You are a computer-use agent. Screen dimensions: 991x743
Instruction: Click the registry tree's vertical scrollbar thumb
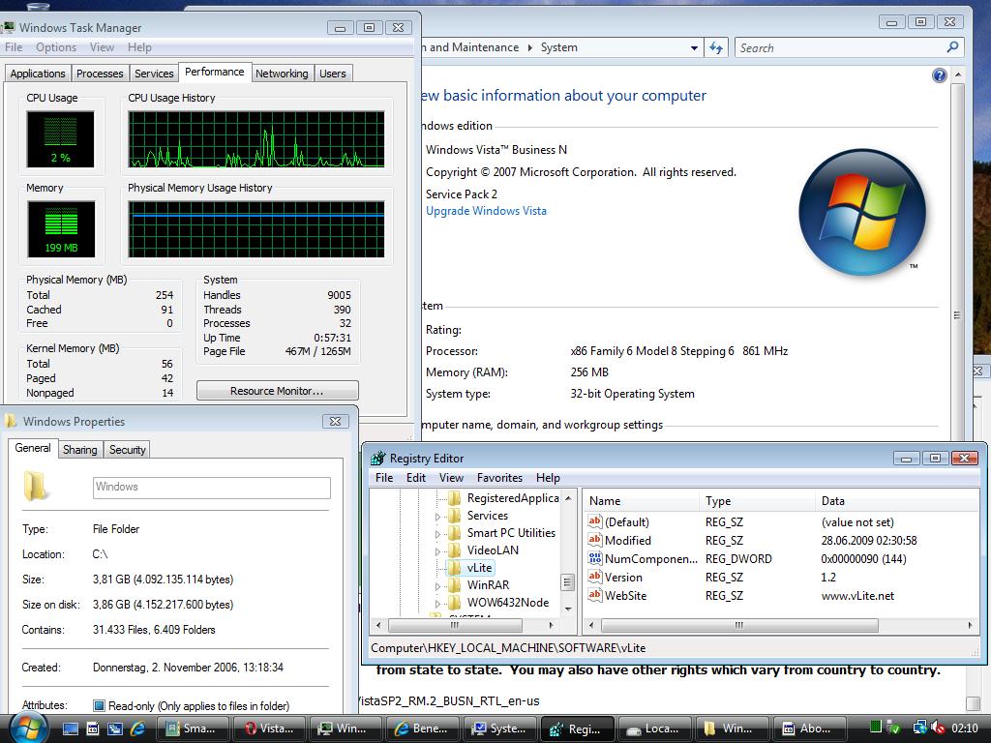pos(567,581)
